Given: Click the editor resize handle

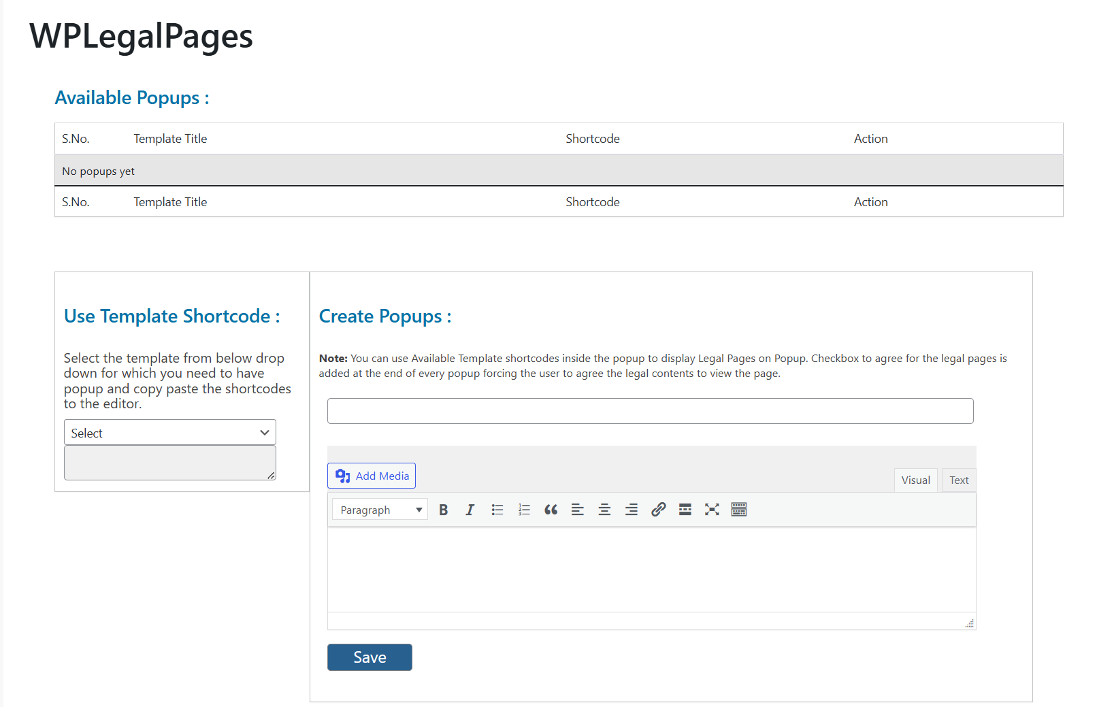Looking at the screenshot, I should point(970,623).
